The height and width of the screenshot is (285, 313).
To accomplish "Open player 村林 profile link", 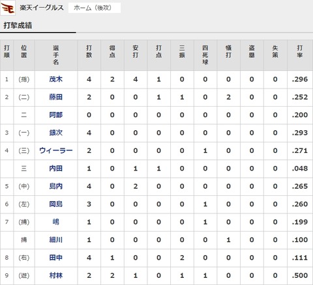I will (x=56, y=275).
